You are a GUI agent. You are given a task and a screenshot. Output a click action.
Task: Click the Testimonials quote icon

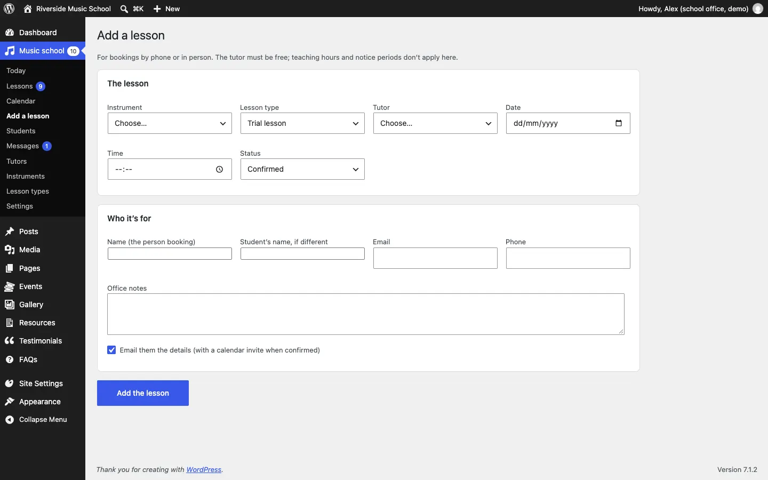tap(10, 341)
